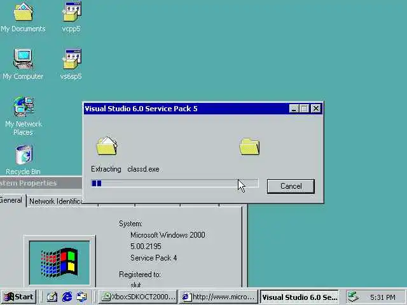Launch Internet Explorer from quick launch
407x305 pixels.
point(67,297)
